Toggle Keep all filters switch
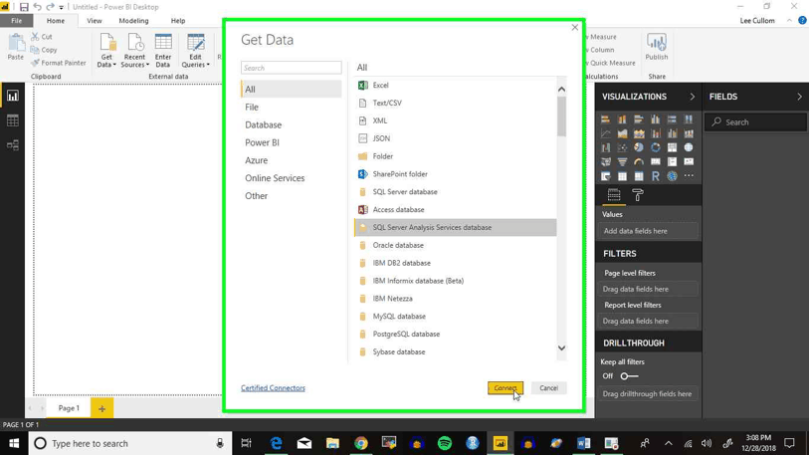 coord(630,376)
